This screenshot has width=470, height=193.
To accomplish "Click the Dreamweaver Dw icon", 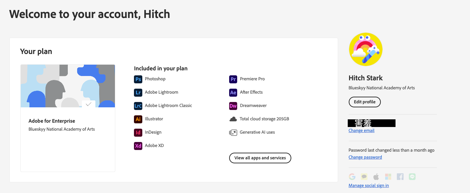I will 233,106.
